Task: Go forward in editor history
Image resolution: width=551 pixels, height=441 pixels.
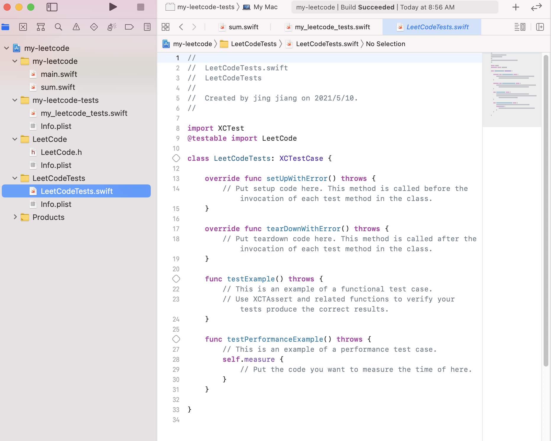Action: click(194, 27)
